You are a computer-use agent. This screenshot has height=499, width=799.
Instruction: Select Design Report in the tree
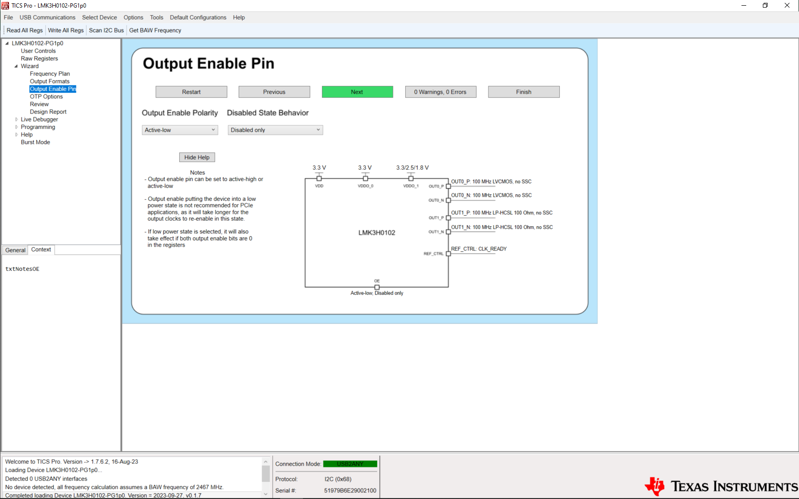(x=48, y=112)
